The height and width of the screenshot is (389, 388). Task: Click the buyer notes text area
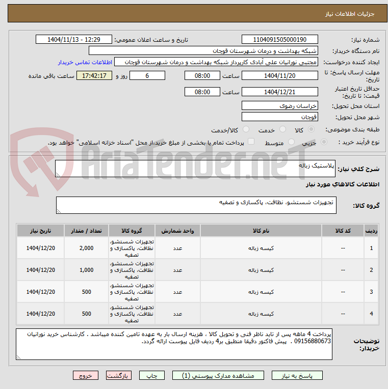[174, 344]
